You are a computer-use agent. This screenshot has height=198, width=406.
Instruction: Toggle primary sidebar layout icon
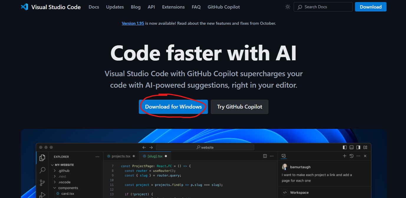click(x=345, y=147)
